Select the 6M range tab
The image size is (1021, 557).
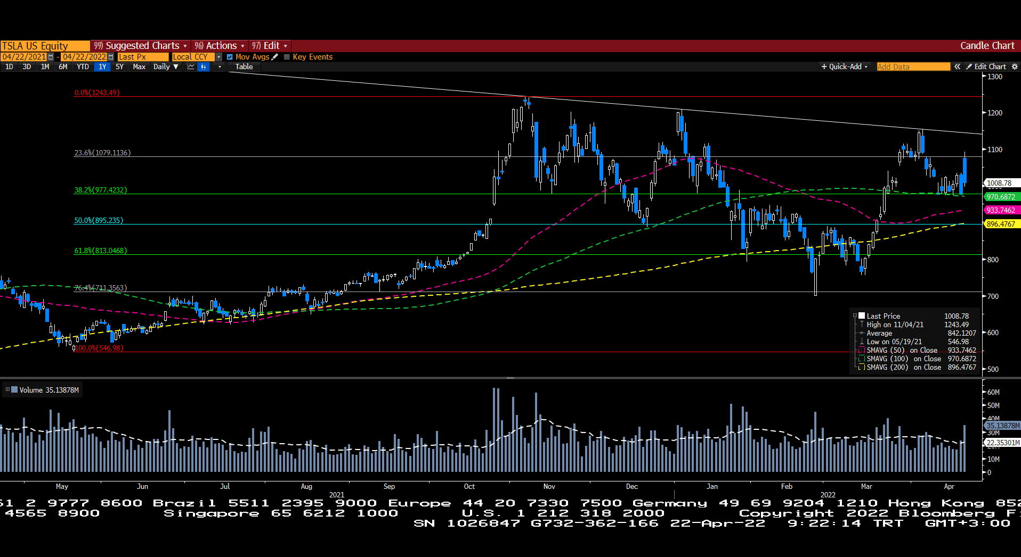pos(63,66)
